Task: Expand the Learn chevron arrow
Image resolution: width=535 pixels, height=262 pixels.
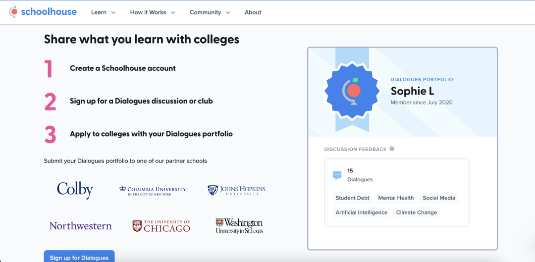Action: click(113, 12)
